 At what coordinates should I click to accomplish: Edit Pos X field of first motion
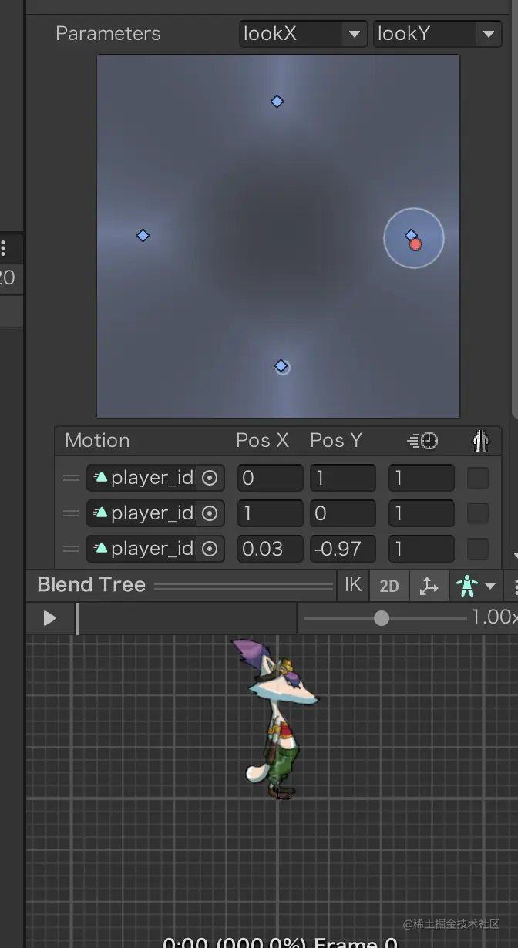pos(270,478)
